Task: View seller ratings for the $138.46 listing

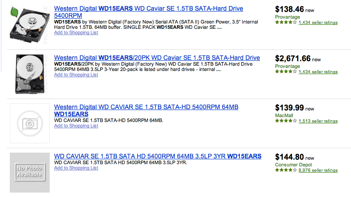Action: click(318, 22)
